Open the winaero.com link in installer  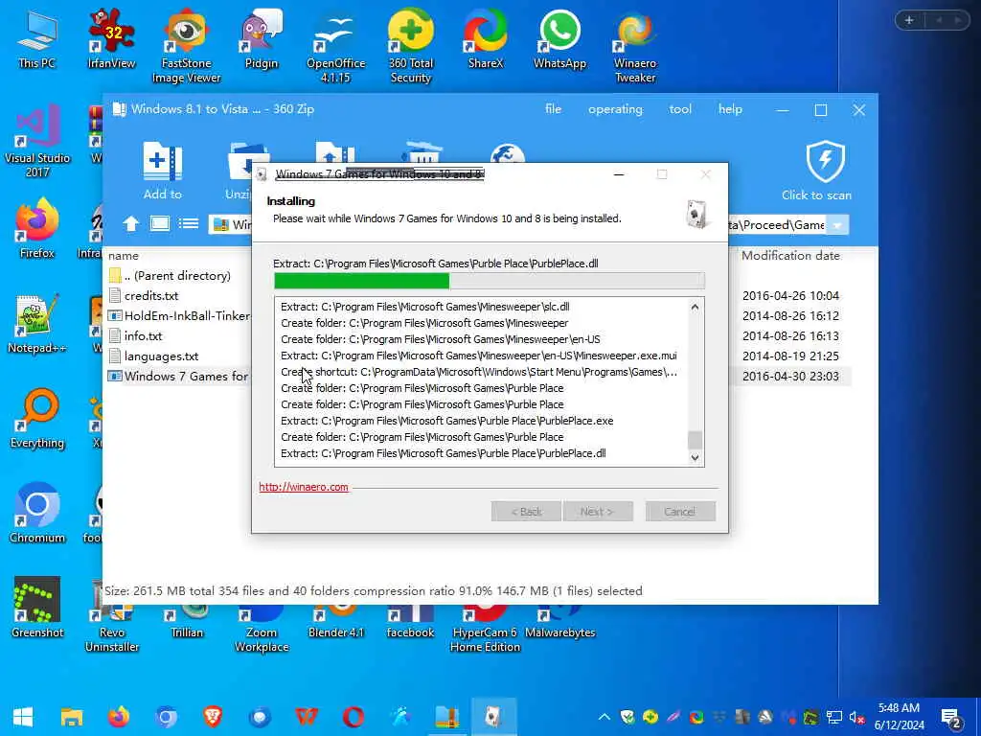[x=304, y=487]
